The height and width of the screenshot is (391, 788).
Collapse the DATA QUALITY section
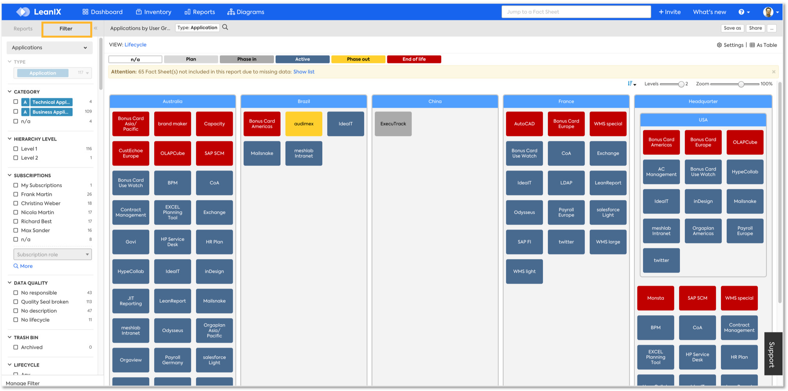[9, 283]
